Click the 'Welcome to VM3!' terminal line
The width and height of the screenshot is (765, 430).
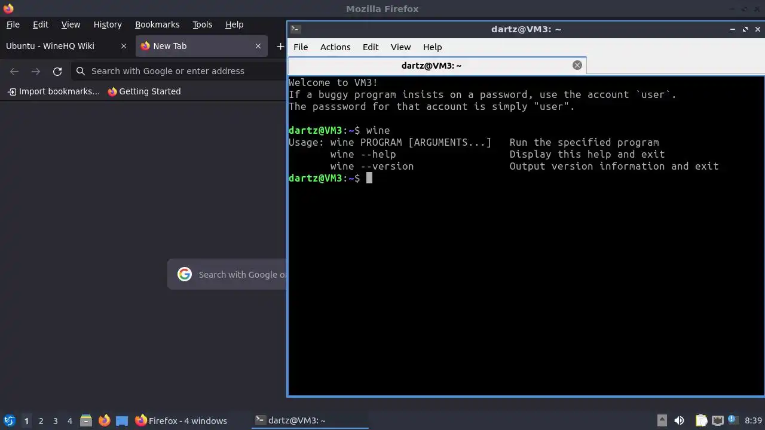coord(333,82)
